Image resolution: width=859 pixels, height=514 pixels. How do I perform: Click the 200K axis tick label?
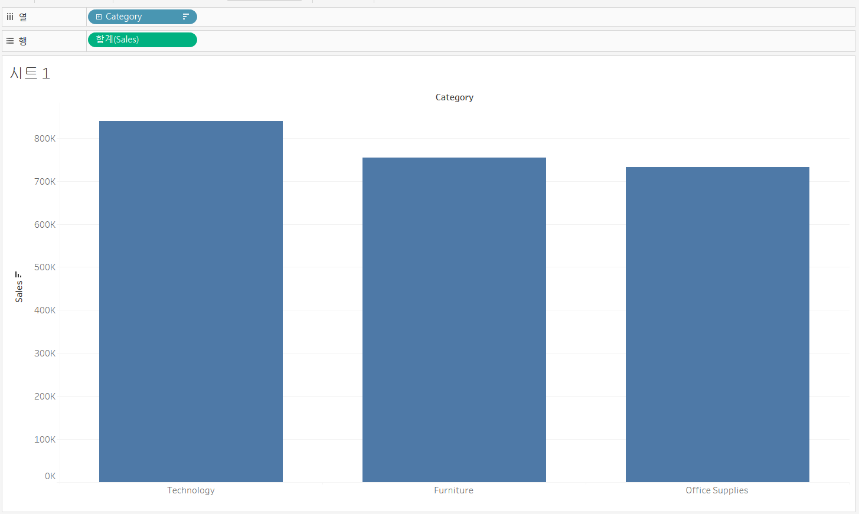coord(45,397)
